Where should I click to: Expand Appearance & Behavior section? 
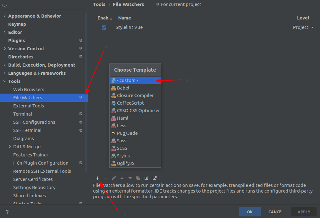point(5,16)
